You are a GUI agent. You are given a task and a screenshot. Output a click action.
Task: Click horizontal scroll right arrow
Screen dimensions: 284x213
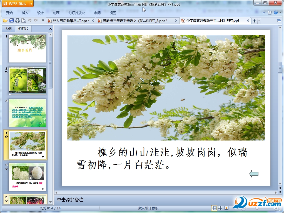276,192
